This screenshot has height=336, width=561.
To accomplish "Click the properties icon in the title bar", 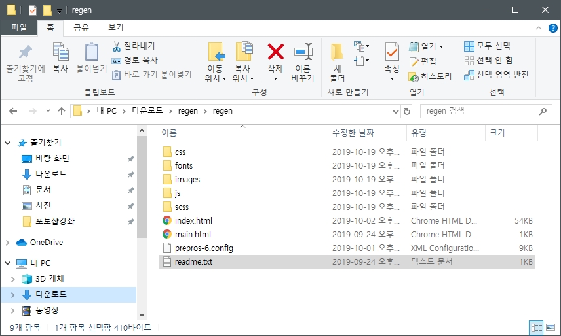I will pyautogui.click(x=33, y=10).
